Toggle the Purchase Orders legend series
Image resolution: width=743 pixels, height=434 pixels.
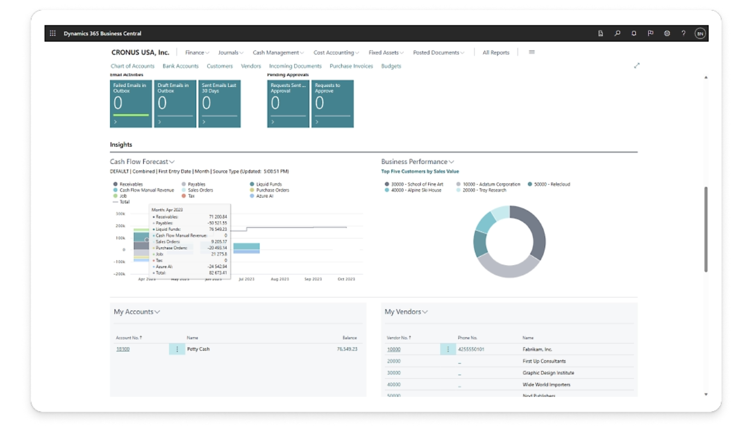[x=272, y=190]
